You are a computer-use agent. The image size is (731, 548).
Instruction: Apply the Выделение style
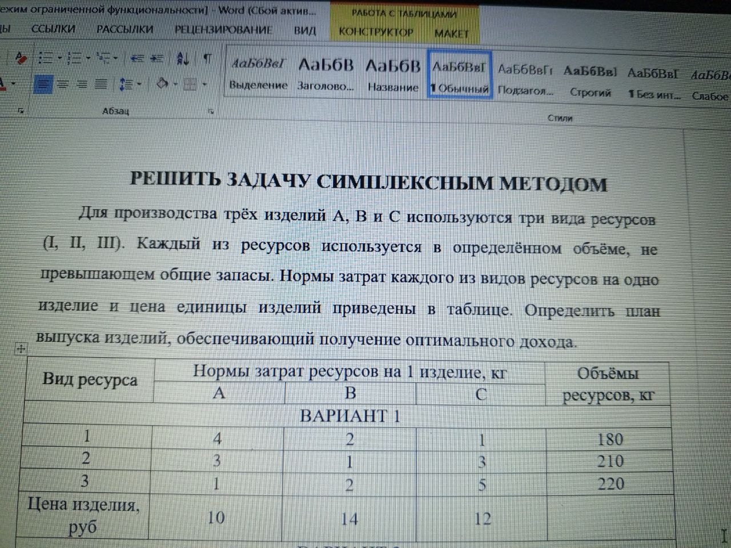pos(258,74)
